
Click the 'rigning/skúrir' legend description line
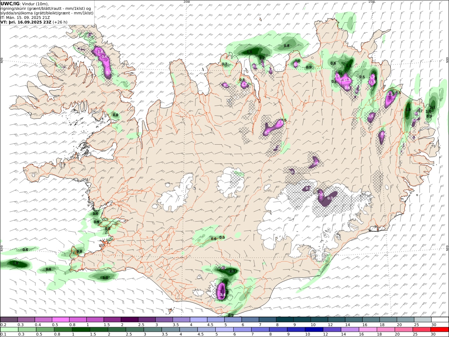46,8
